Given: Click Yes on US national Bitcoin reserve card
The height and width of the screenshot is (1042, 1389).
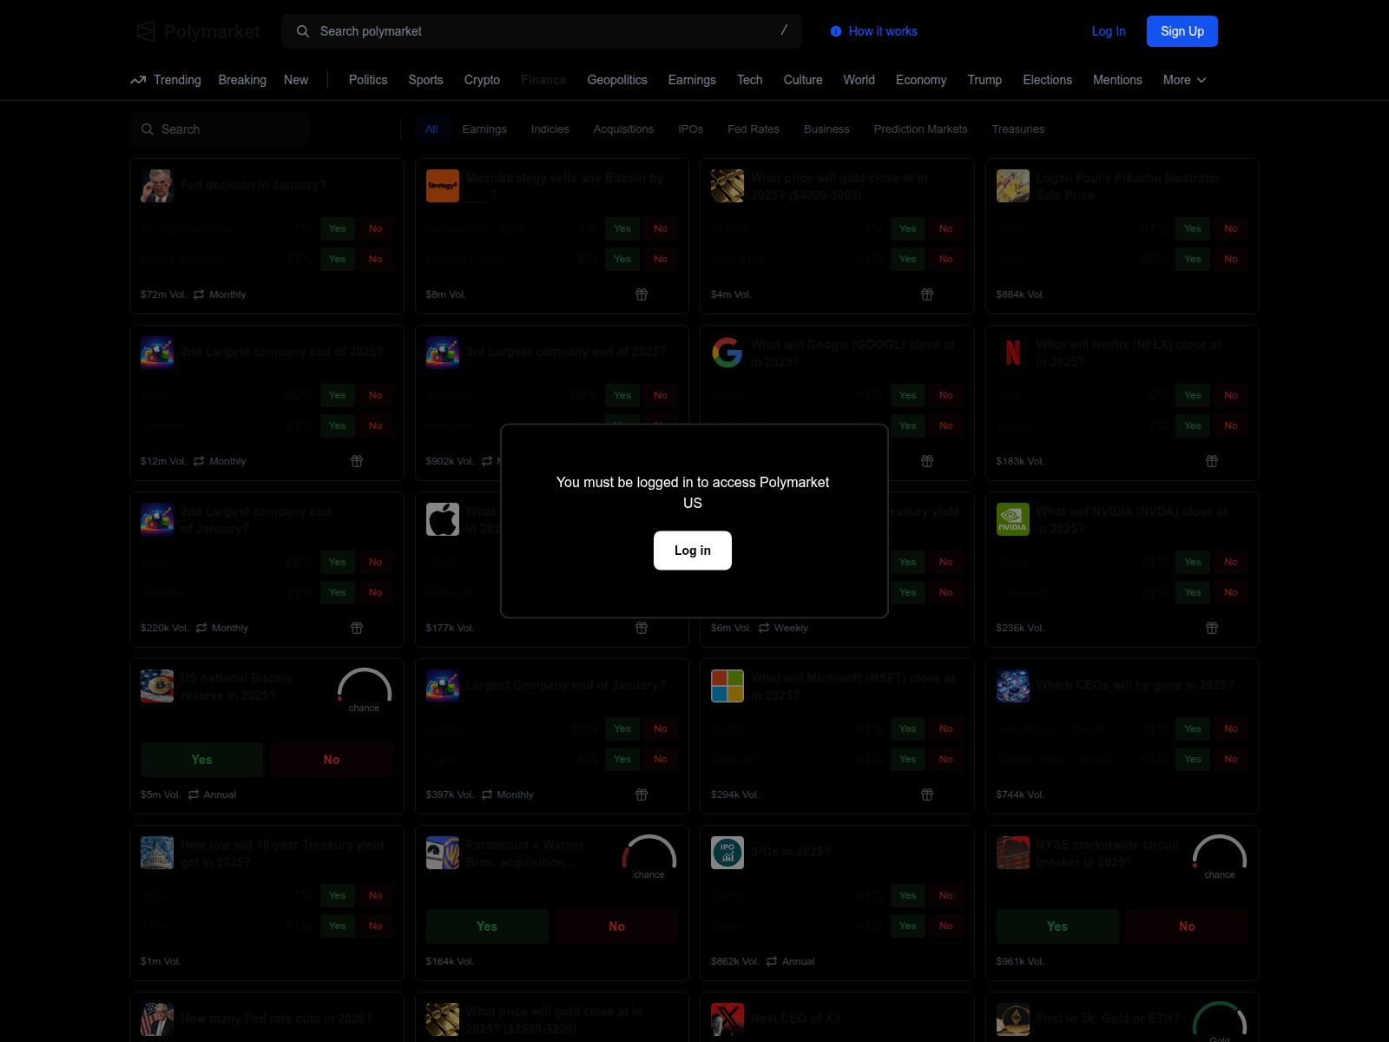Looking at the screenshot, I should 201,760.
